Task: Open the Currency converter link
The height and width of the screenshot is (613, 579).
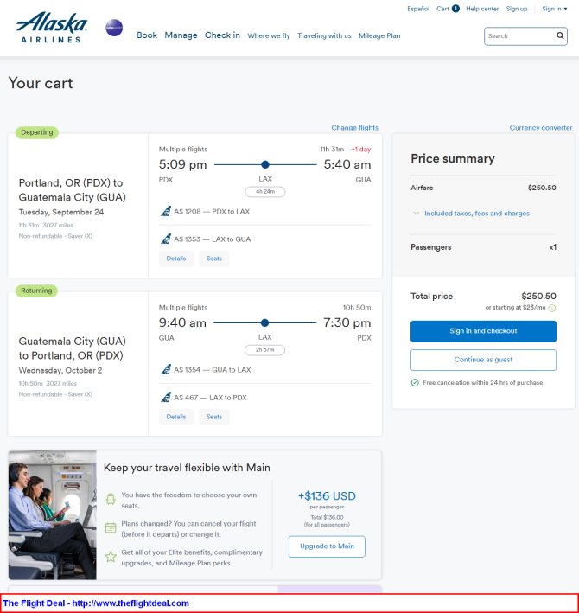Action: click(x=541, y=128)
